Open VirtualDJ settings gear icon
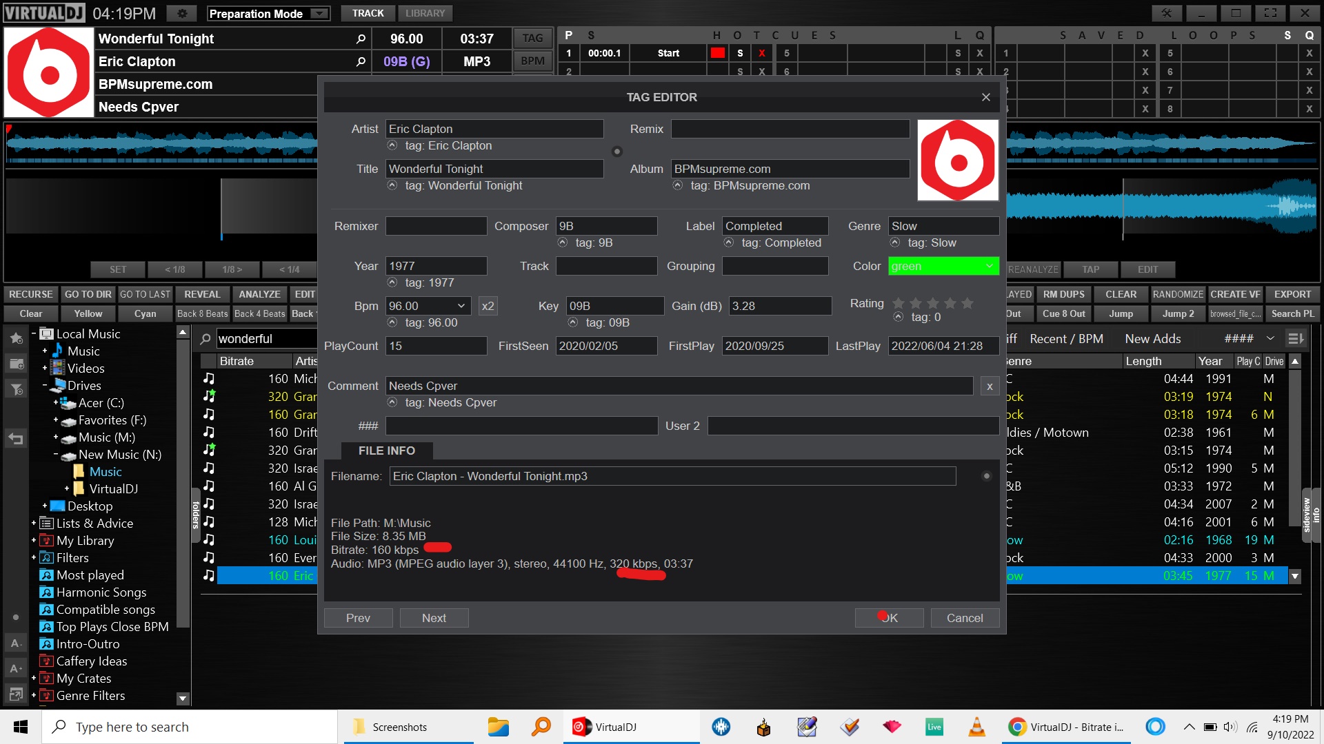This screenshot has height=744, width=1324. tap(182, 14)
